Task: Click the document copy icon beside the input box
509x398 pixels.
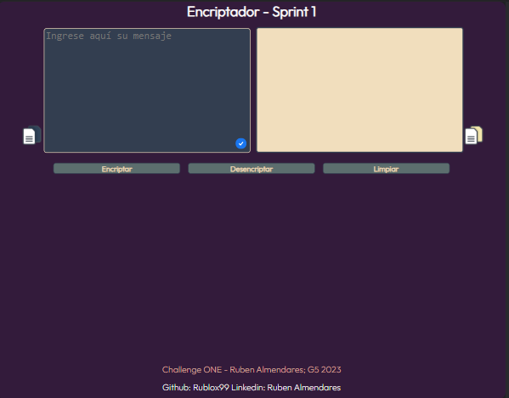Action: 32,135
